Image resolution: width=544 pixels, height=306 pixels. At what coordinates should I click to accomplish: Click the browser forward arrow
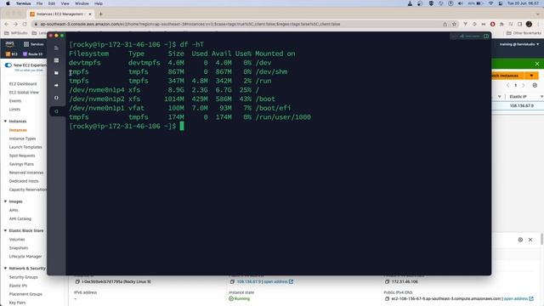[x=15, y=24]
